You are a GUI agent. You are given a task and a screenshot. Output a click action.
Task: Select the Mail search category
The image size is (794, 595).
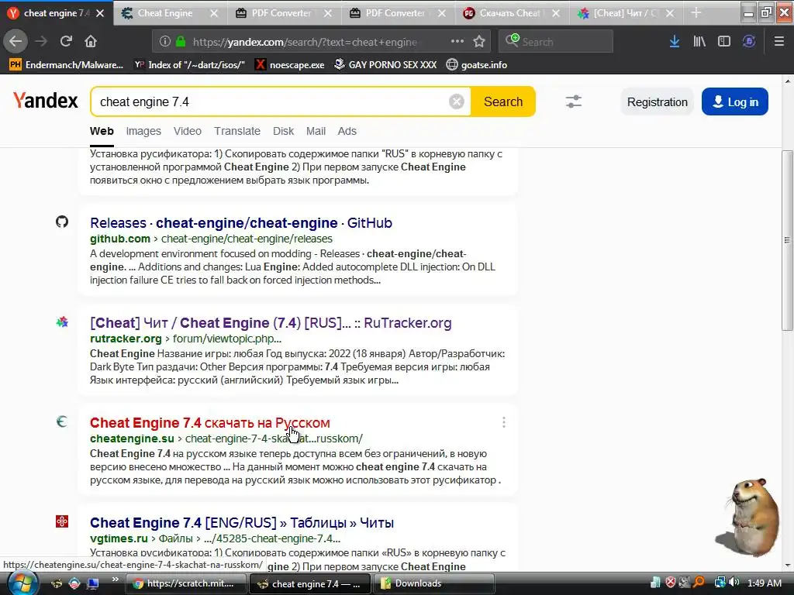point(316,131)
